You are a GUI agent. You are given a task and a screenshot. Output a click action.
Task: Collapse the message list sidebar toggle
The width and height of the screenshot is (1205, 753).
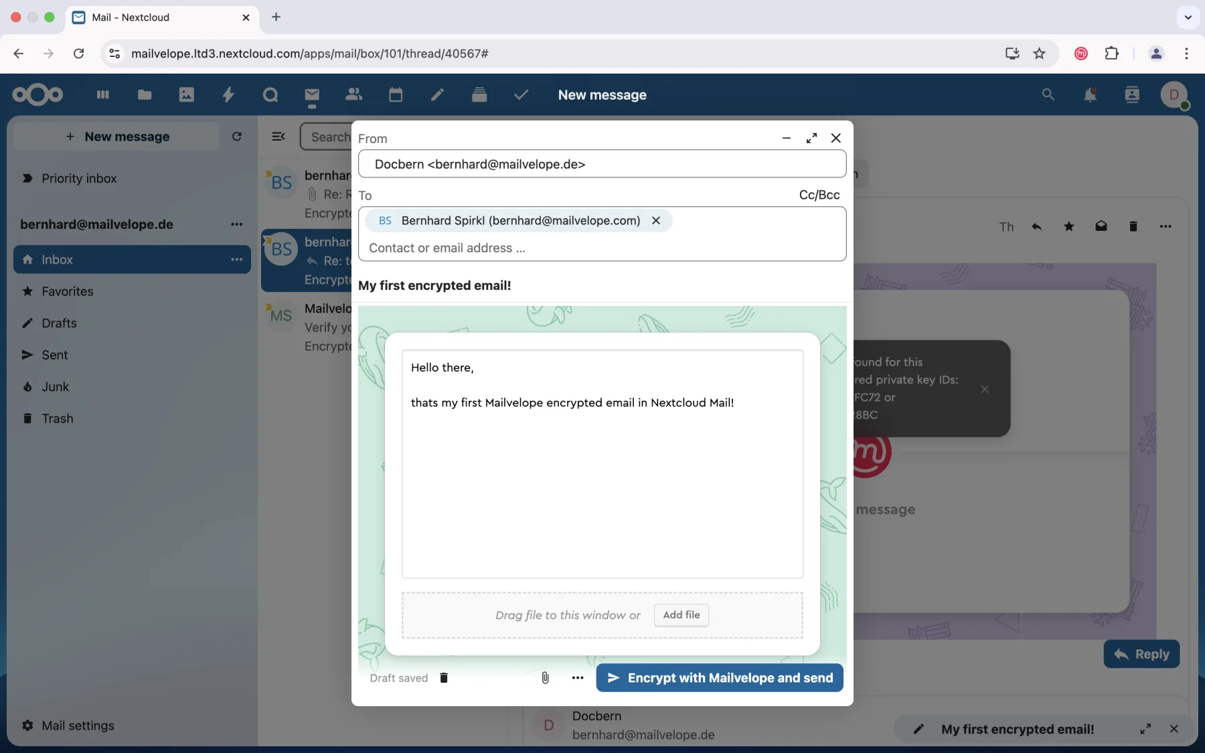coord(278,137)
